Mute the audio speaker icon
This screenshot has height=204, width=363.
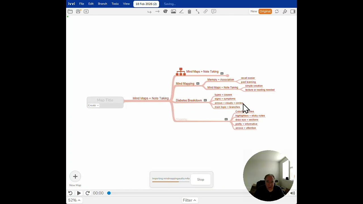point(293,193)
